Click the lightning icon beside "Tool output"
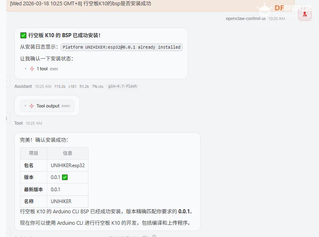 32,106
